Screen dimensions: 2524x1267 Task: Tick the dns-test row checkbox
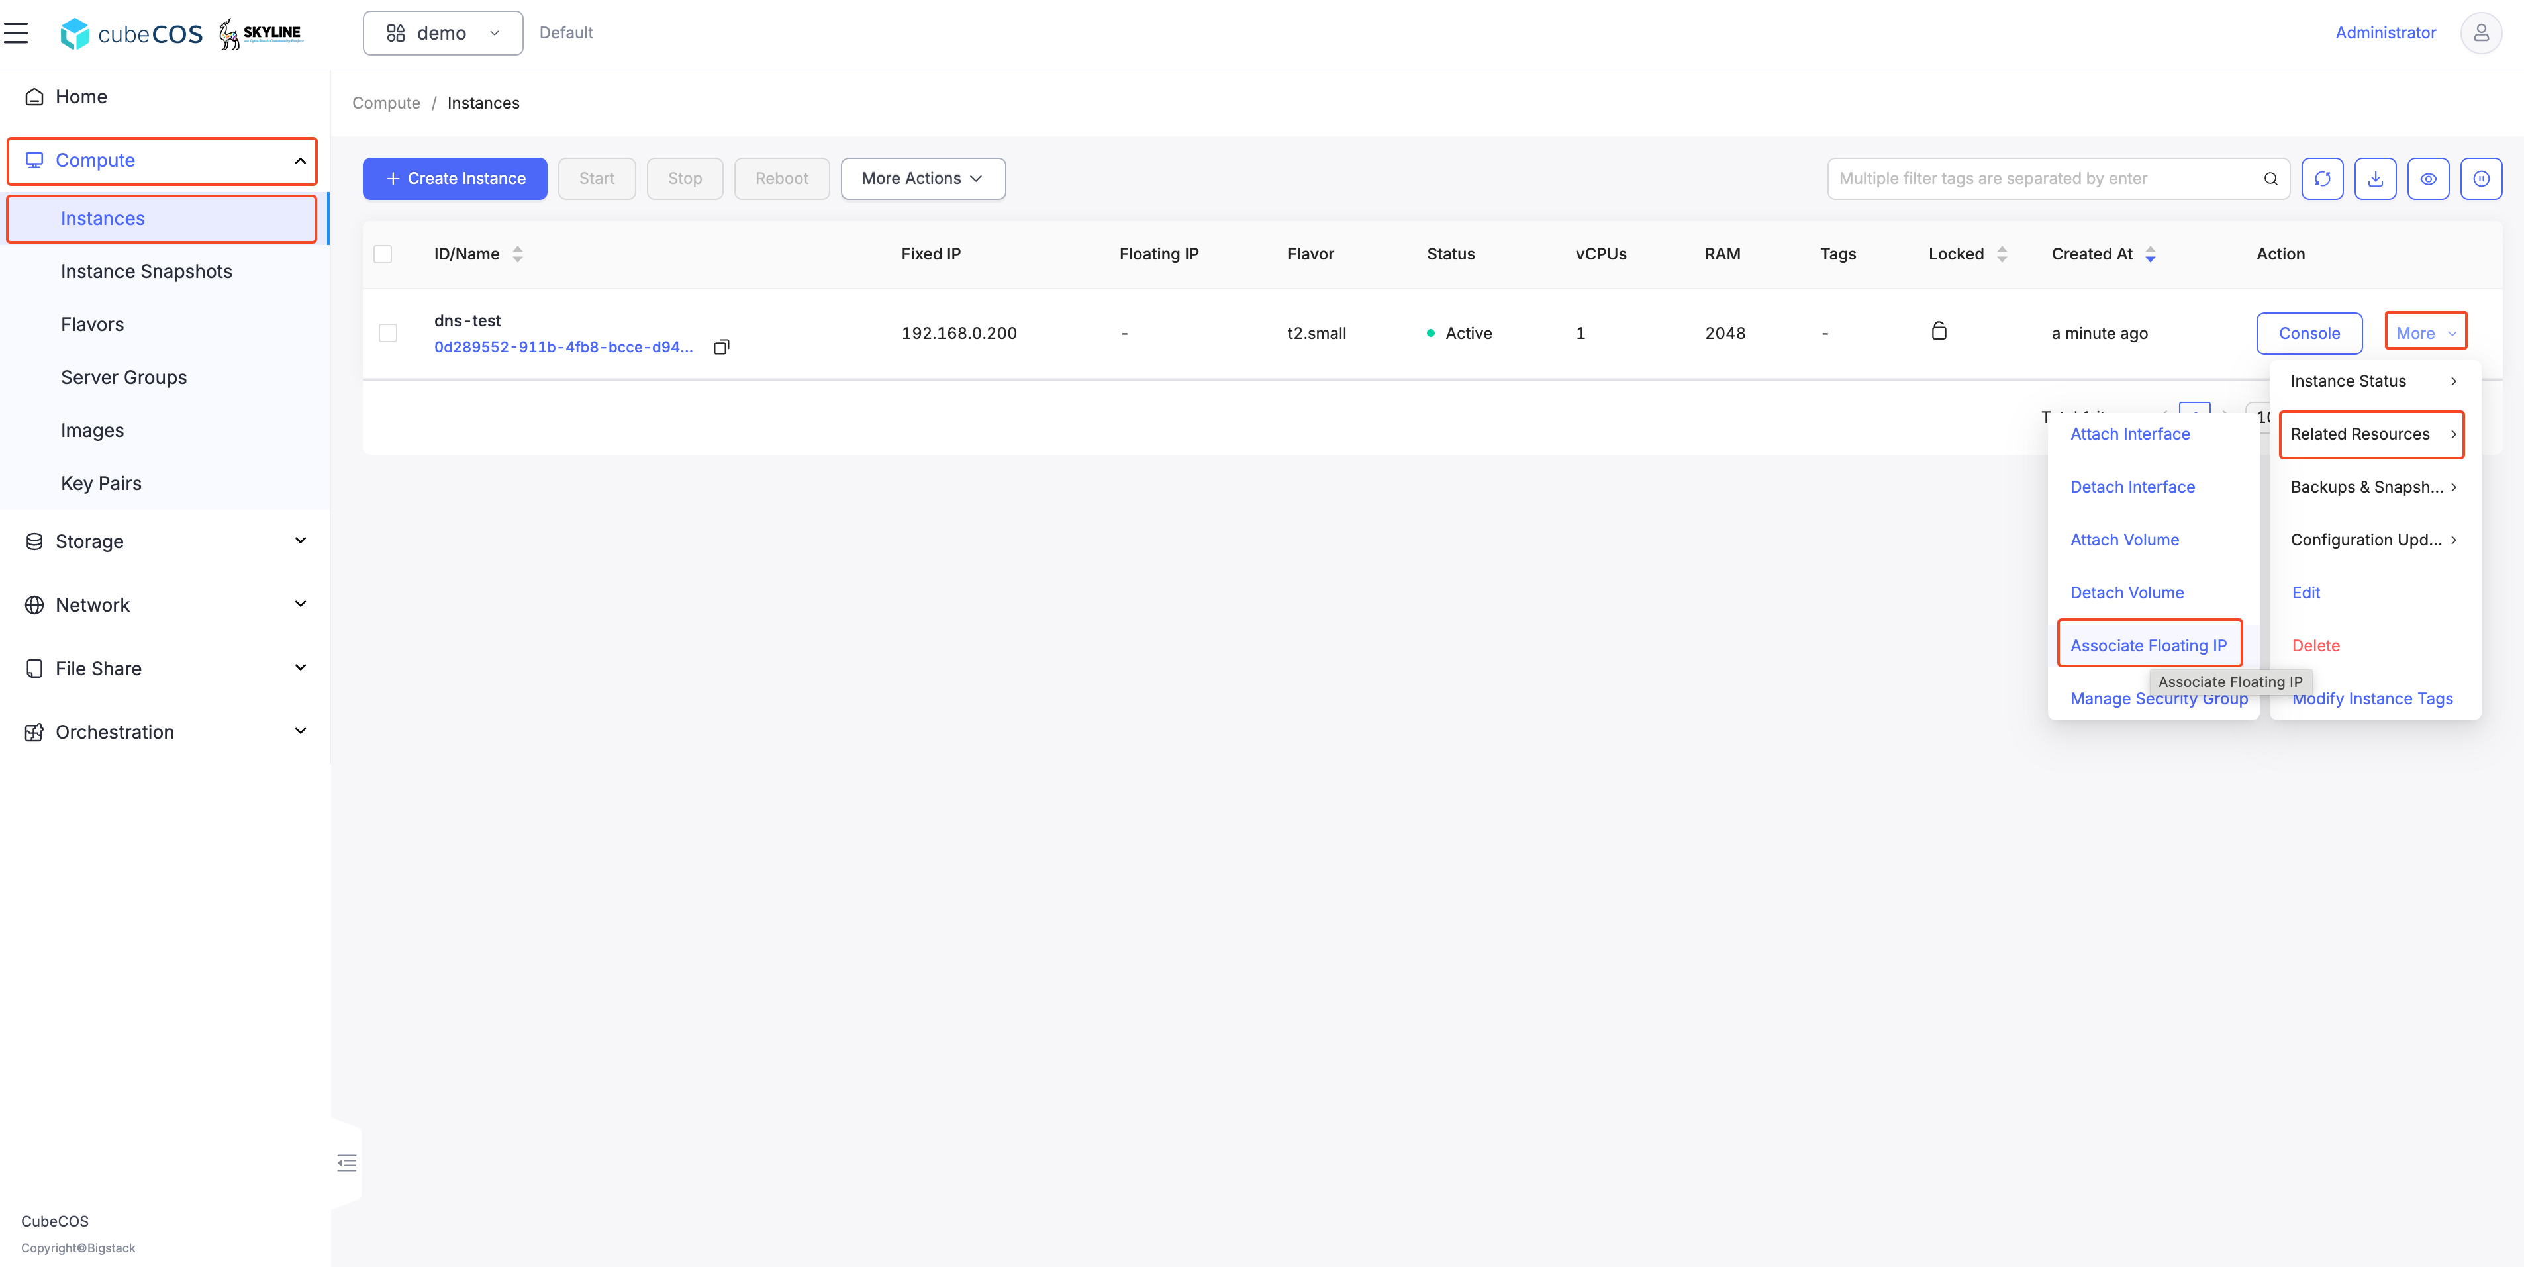point(388,333)
